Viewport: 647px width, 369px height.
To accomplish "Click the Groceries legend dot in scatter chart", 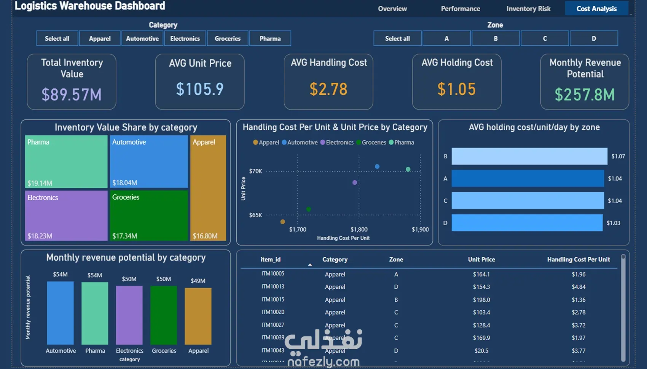I will (x=359, y=142).
